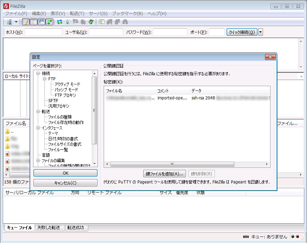This screenshot has width=307, height=243.
Task: Open the Site Manager toolbar icon
Action: click(x=9, y=22)
